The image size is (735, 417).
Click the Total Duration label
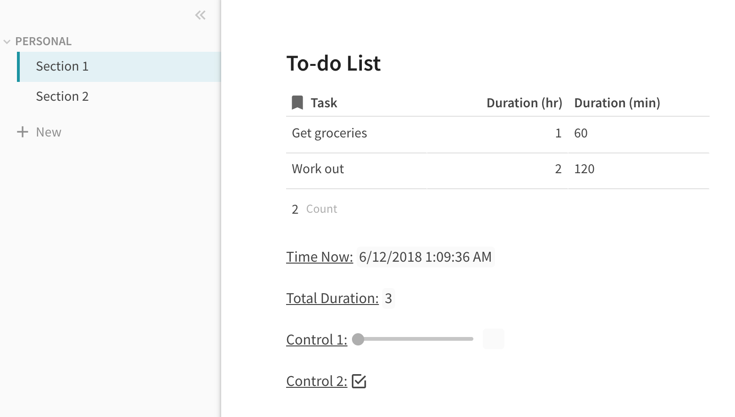332,298
